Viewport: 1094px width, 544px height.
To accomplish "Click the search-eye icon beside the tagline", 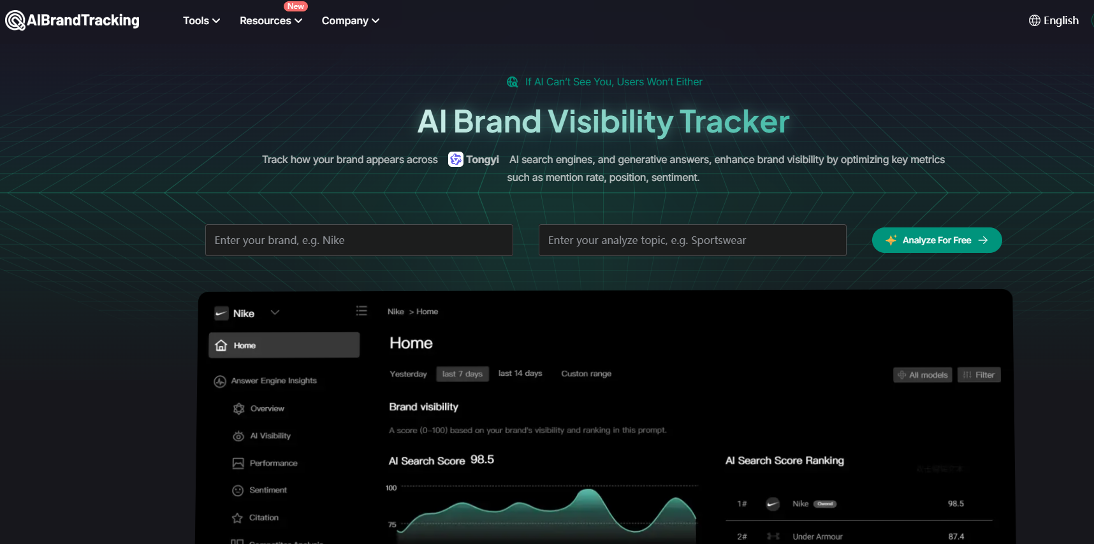I will [512, 82].
